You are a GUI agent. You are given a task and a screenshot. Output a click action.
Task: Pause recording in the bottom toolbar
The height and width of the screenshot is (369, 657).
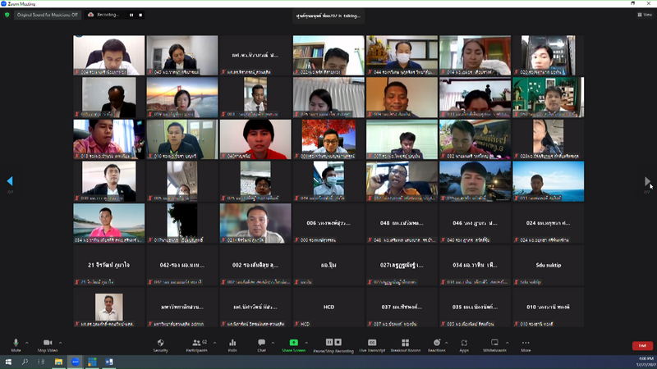(329, 342)
